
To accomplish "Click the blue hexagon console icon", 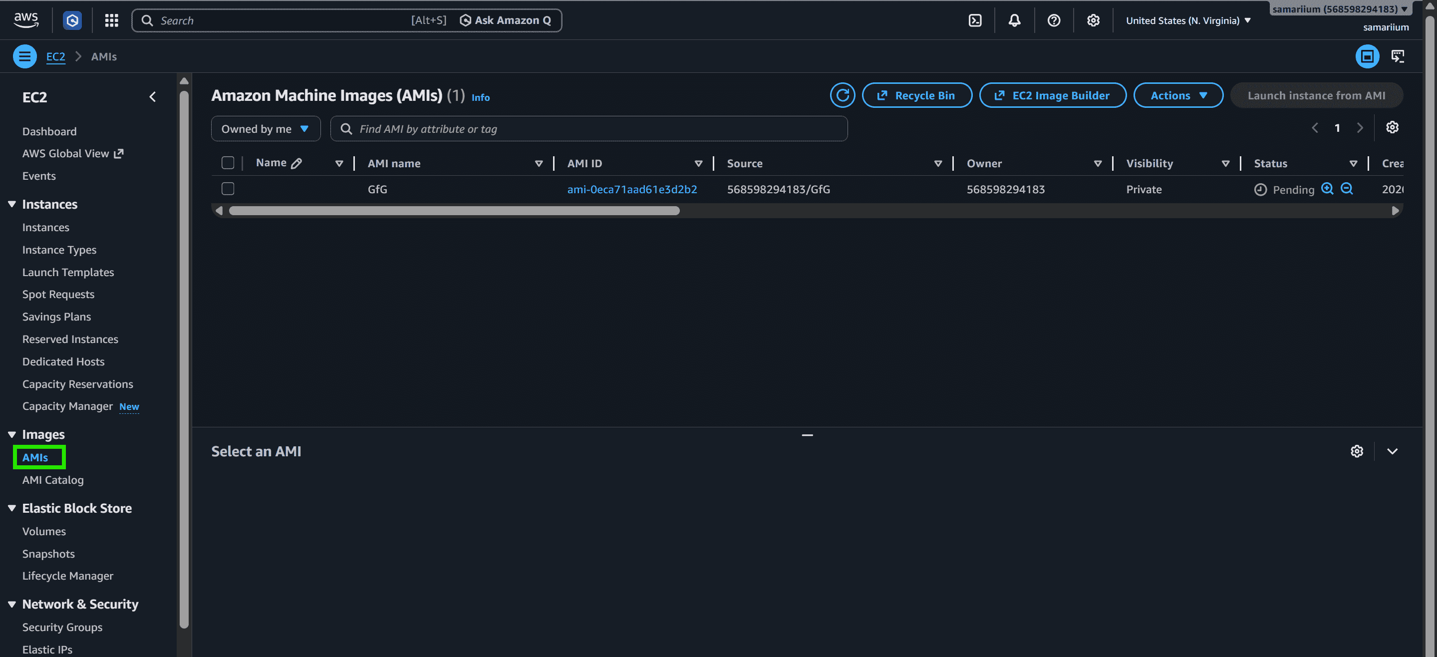I will point(72,20).
